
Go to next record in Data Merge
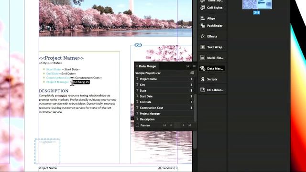coord(183,125)
